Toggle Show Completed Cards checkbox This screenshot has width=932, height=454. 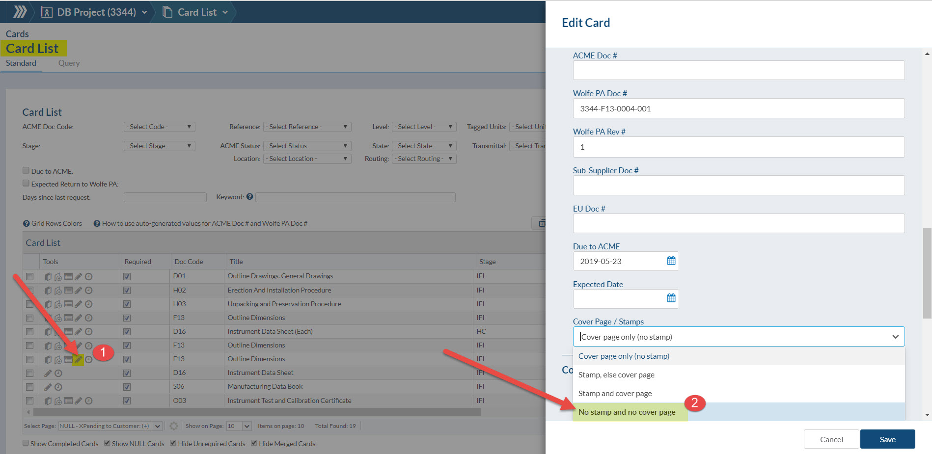tap(26, 443)
